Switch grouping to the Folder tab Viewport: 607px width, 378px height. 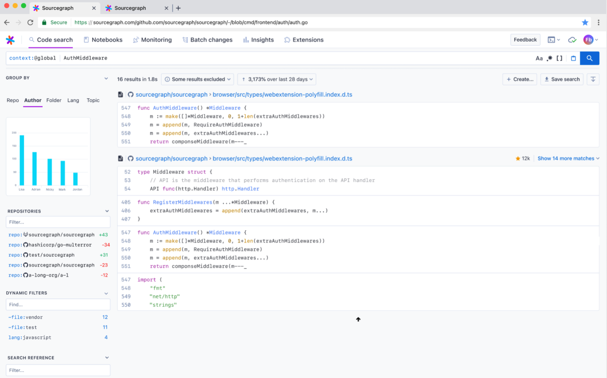click(x=54, y=100)
